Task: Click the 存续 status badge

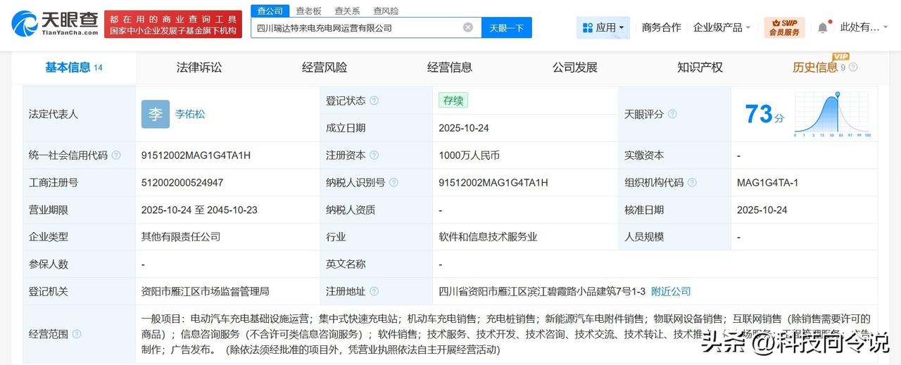Action: [x=453, y=101]
